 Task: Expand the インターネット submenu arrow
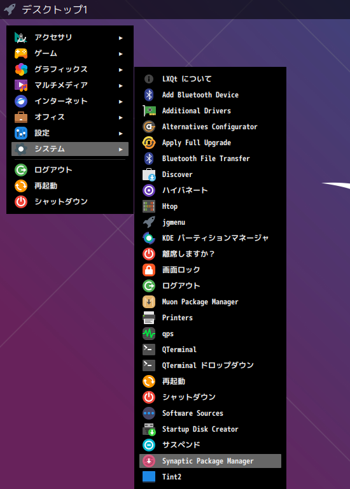click(x=121, y=101)
